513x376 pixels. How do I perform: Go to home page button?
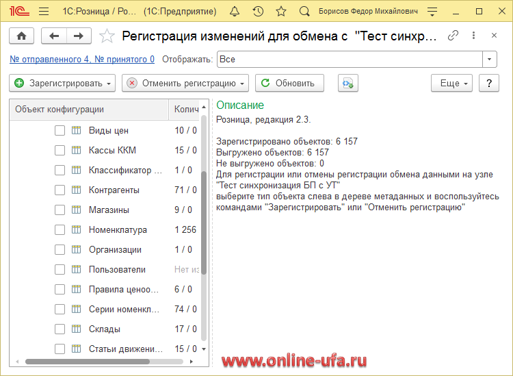click(x=22, y=36)
